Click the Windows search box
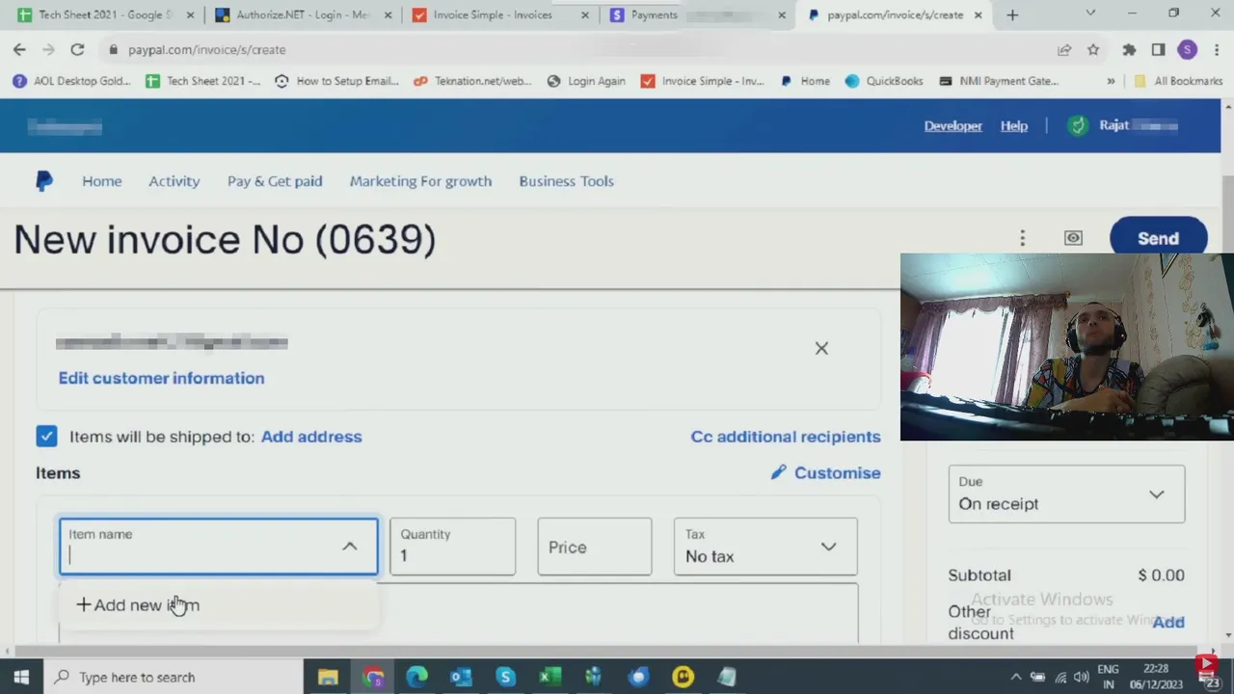 pos(174,677)
